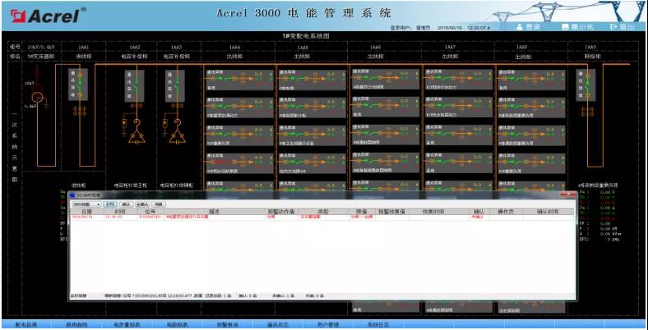Click the 报警动作值 column header

pyautogui.click(x=281, y=212)
